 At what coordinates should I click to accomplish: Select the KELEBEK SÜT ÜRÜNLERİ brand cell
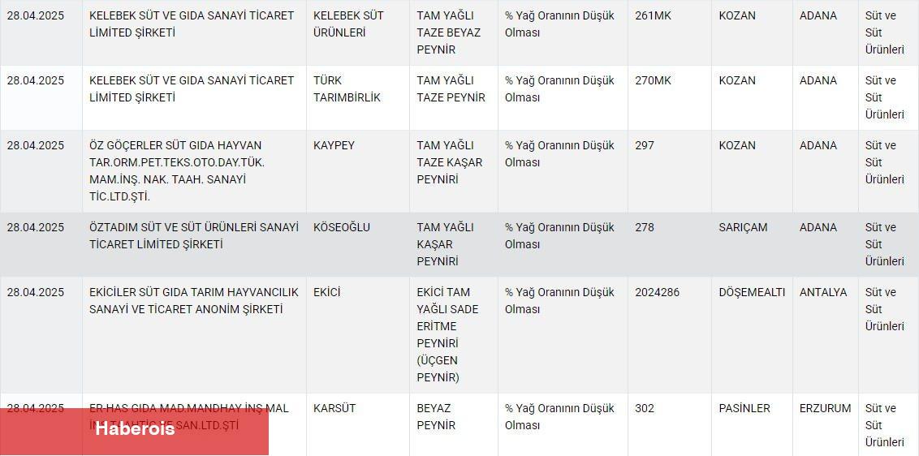coord(348,24)
